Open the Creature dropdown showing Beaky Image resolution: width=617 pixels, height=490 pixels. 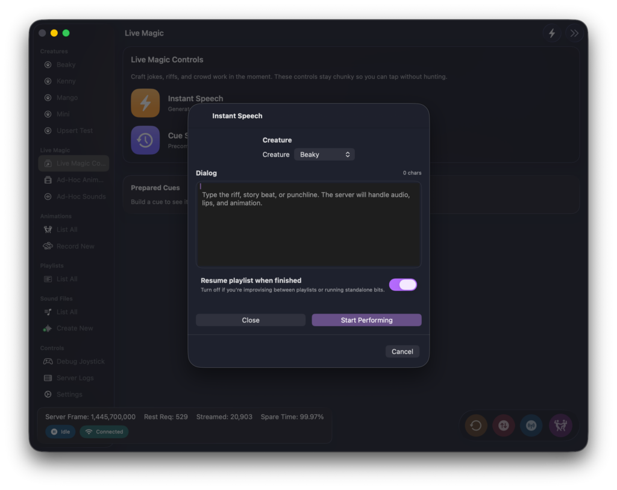[x=324, y=155]
